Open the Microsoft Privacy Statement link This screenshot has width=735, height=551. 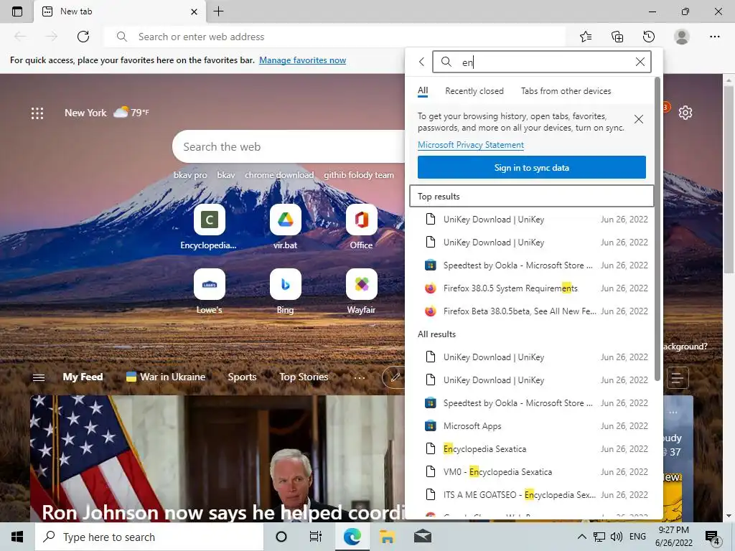point(471,145)
